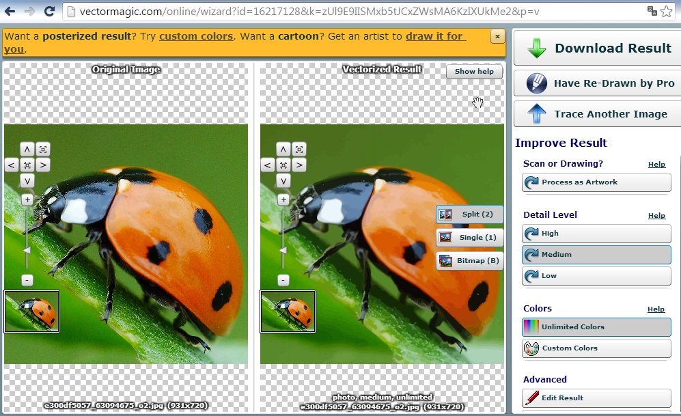This screenshot has width=681, height=416.
Task: Choose Have Re-Drawn by Pro
Action: point(598,83)
